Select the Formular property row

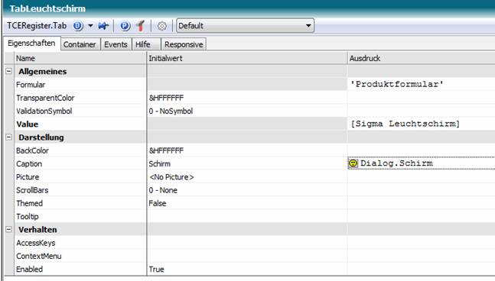255,85
